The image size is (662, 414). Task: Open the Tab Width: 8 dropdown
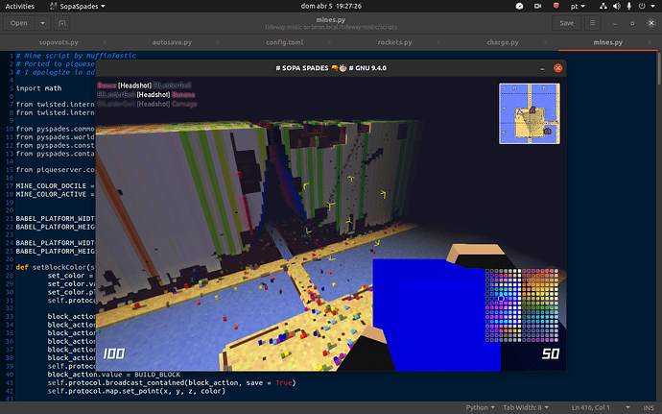(x=530, y=406)
